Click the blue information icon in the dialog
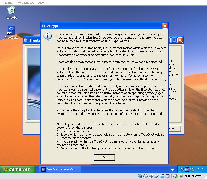 48,36
